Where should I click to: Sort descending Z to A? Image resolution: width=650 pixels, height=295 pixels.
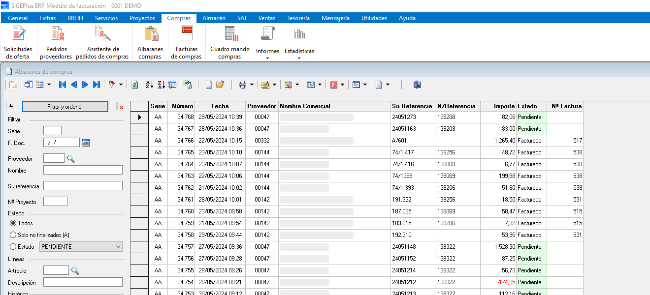pyautogui.click(x=161, y=85)
